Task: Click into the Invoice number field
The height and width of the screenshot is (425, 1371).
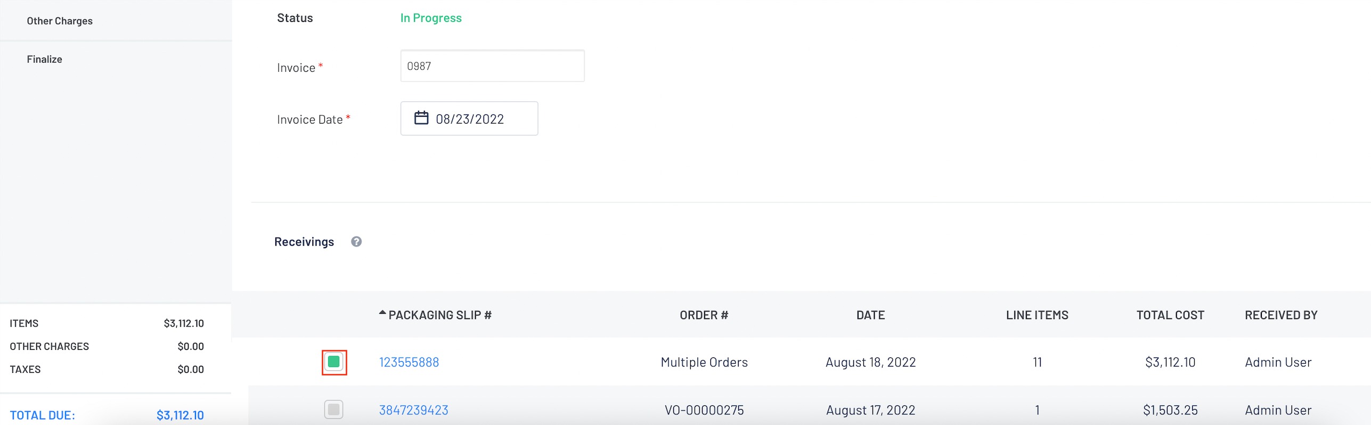Action: [493, 66]
